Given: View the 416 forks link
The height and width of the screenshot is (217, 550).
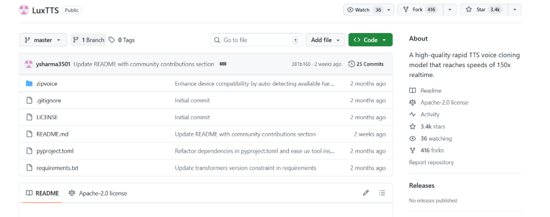Looking at the screenshot, I should 432,150.
